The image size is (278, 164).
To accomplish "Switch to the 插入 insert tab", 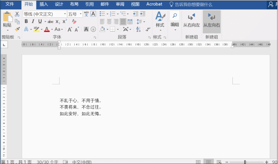I will 43,4.
